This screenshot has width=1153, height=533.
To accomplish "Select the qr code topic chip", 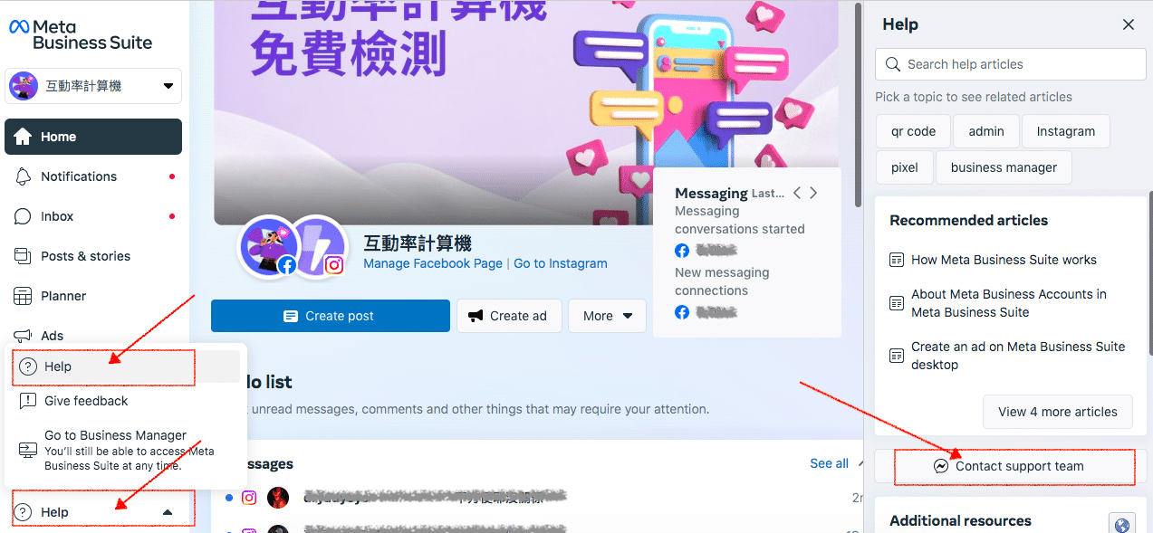I will (x=913, y=131).
